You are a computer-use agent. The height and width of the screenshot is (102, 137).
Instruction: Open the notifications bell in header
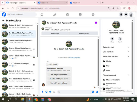(126, 14)
